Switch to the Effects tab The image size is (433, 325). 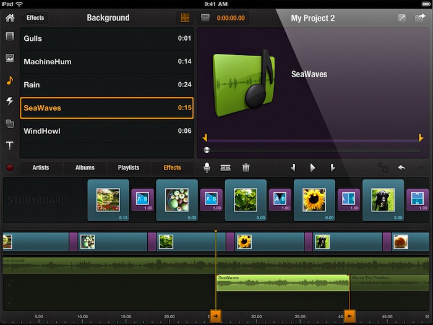173,167
